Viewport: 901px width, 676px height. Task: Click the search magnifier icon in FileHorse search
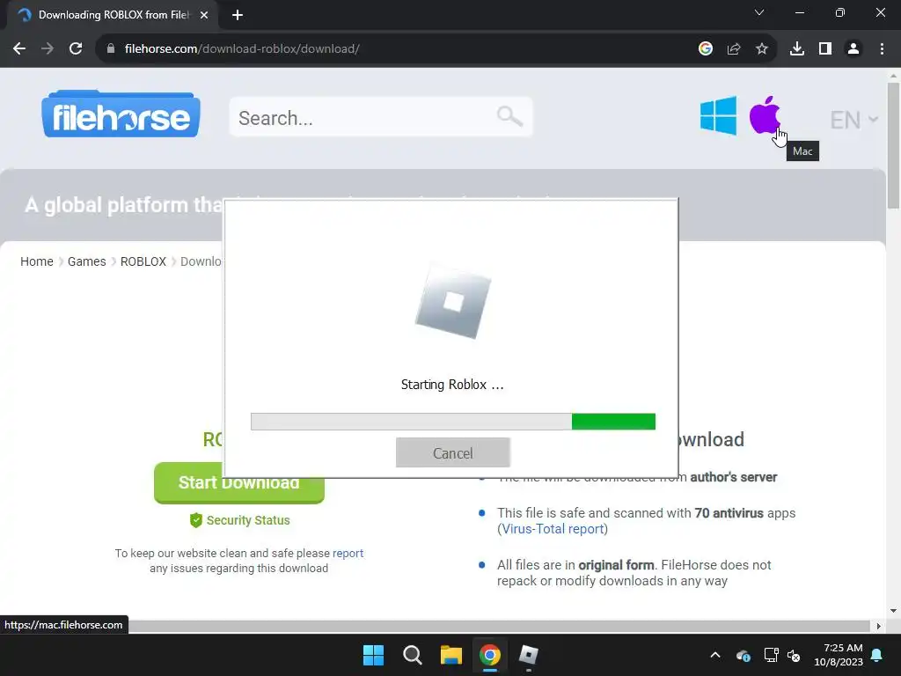pos(509,117)
